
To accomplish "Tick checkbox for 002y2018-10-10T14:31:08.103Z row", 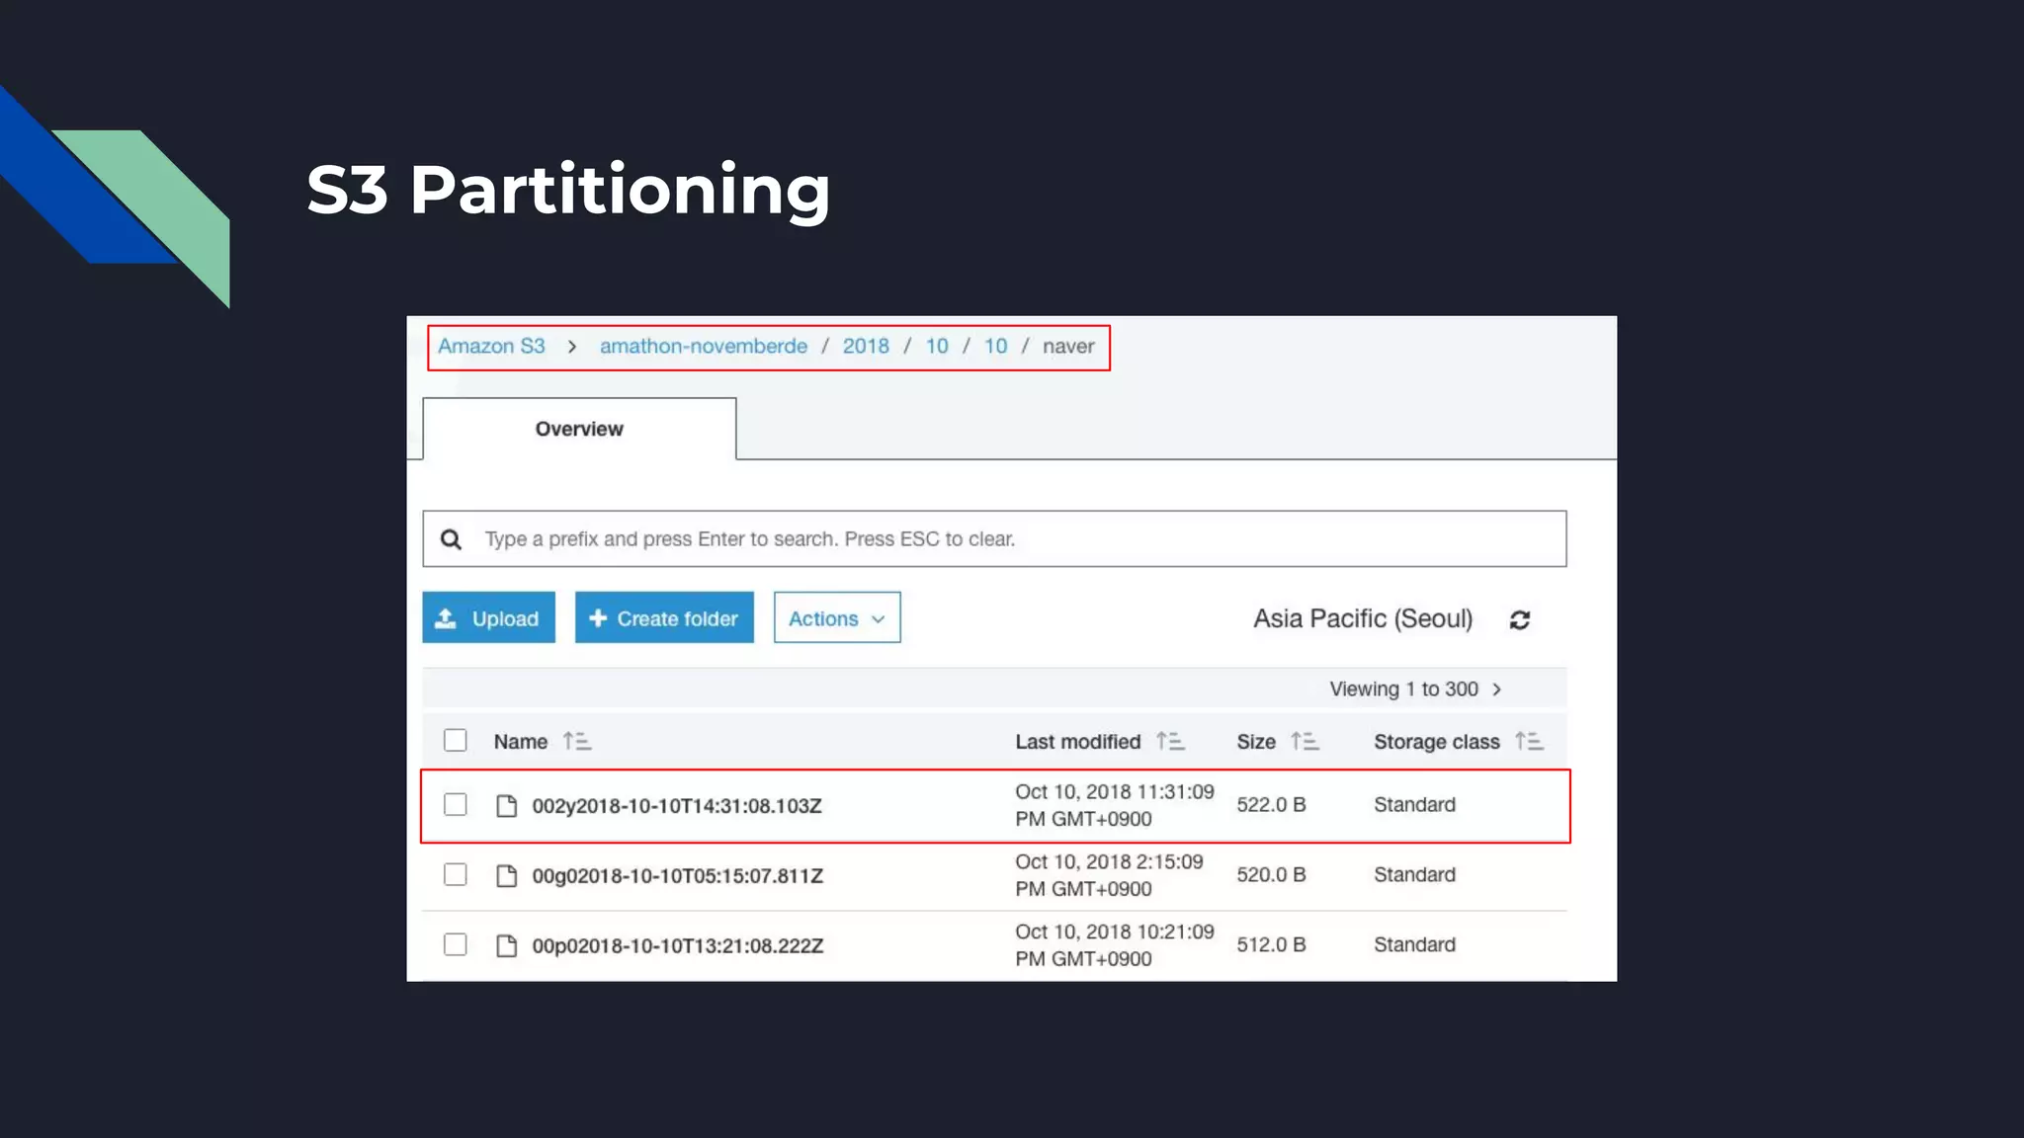I will [455, 805].
